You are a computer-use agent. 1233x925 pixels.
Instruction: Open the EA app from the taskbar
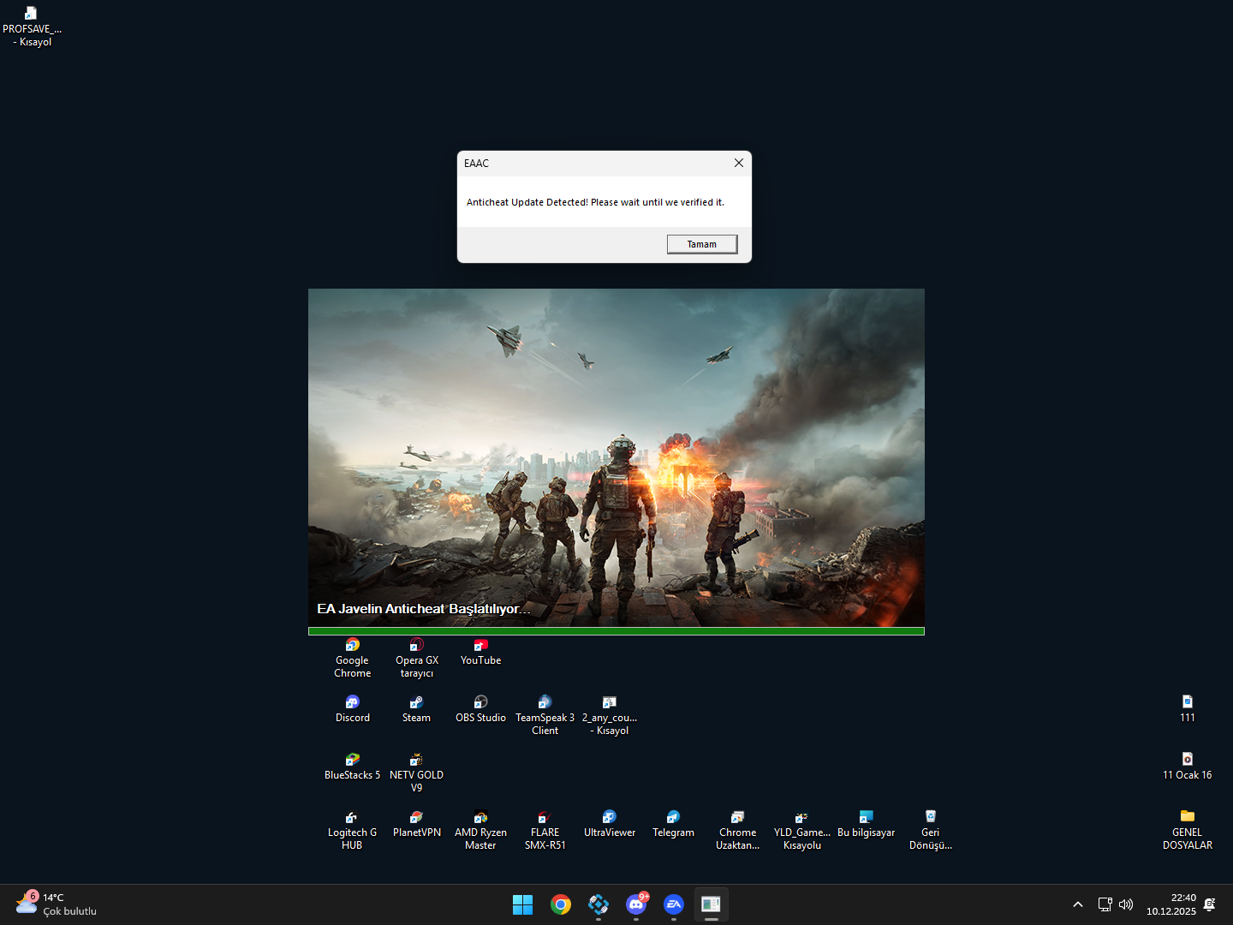pos(674,904)
